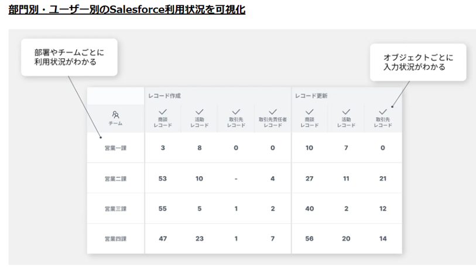
Task: Click value 53 in the 営業二課 row
Action: point(163,178)
